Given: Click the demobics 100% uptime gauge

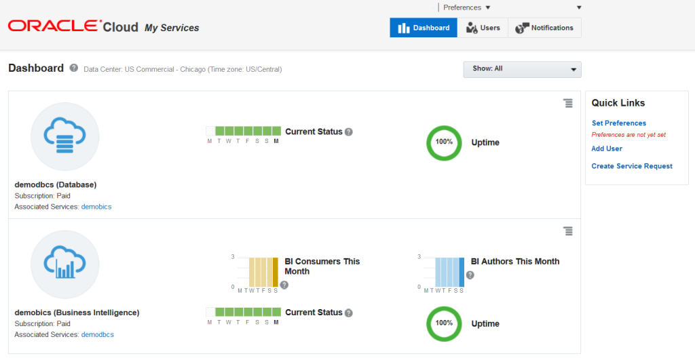Looking at the screenshot, I should tap(444, 324).
